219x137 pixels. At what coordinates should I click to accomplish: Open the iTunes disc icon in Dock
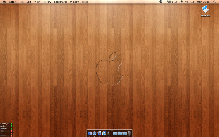104,133
